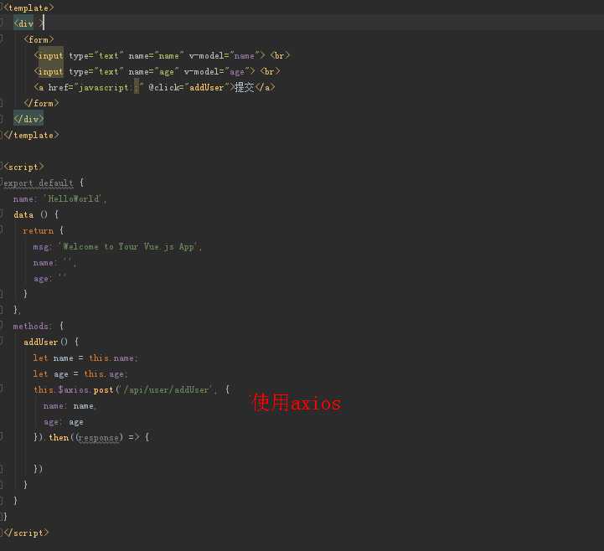Click the closing </script> tag

[26, 533]
